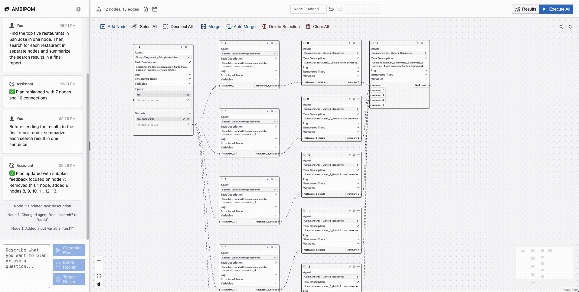579x292 pixels.
Task: Select node 8 using its checkbox
Action: (x=305, y=43)
